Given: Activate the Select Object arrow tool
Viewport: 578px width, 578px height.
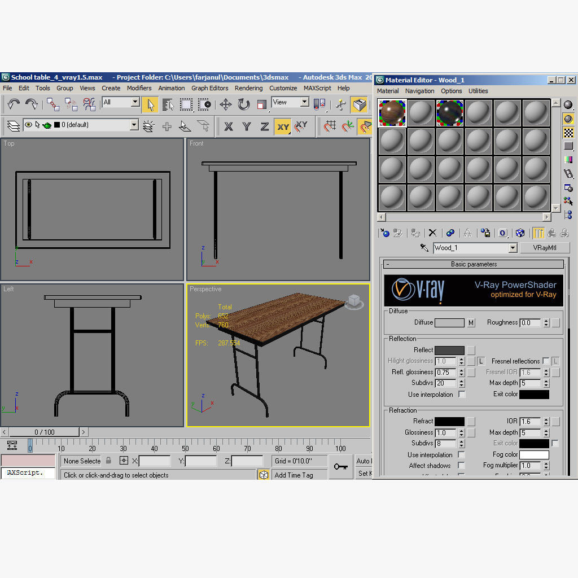Looking at the screenshot, I should point(150,104).
